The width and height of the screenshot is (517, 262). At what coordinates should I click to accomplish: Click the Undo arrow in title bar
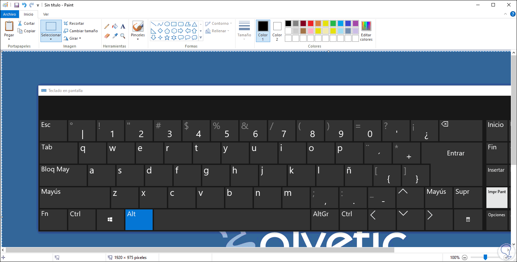[x=24, y=5]
